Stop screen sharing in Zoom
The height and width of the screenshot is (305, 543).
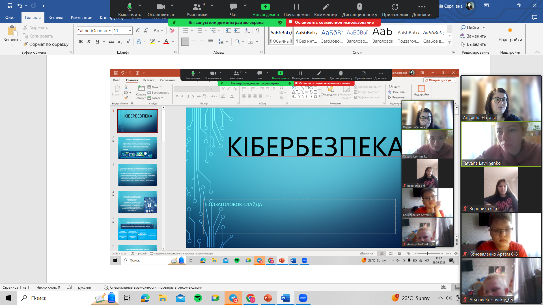(334, 22)
